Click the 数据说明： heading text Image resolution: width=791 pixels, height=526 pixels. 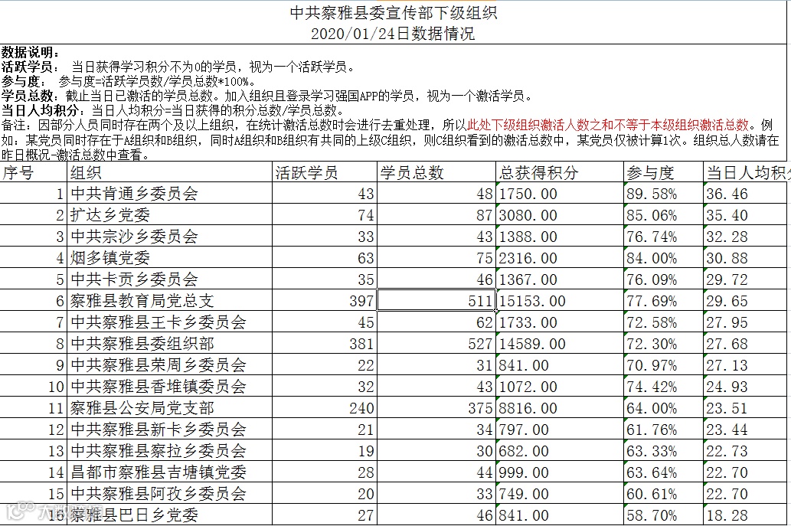(x=31, y=52)
